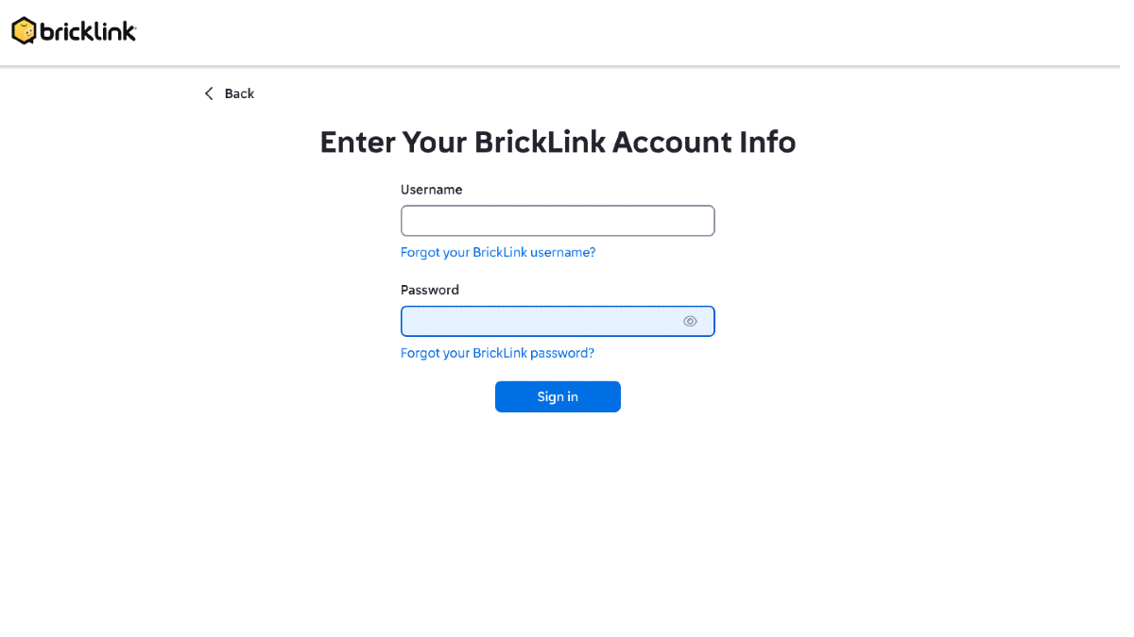Focus the Password entry box

point(539,321)
